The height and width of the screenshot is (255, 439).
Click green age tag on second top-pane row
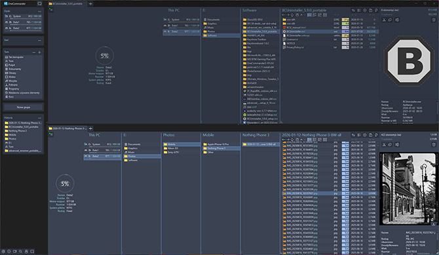pos(345,24)
